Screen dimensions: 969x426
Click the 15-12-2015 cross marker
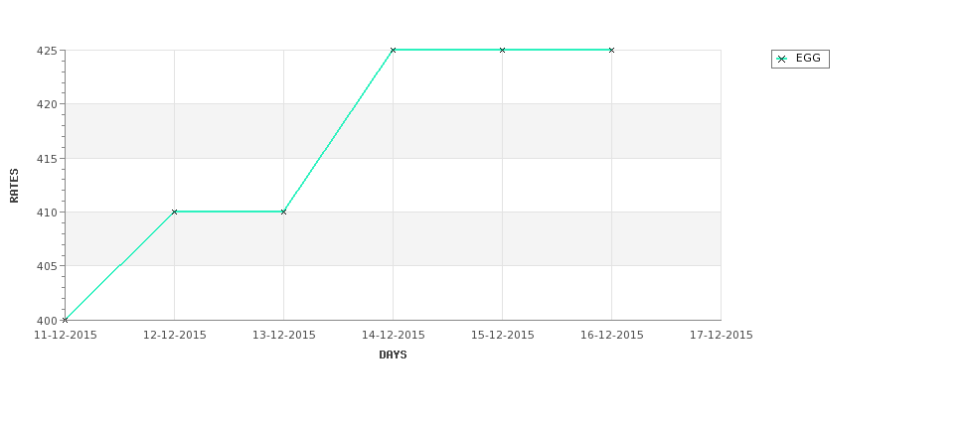pyautogui.click(x=503, y=50)
